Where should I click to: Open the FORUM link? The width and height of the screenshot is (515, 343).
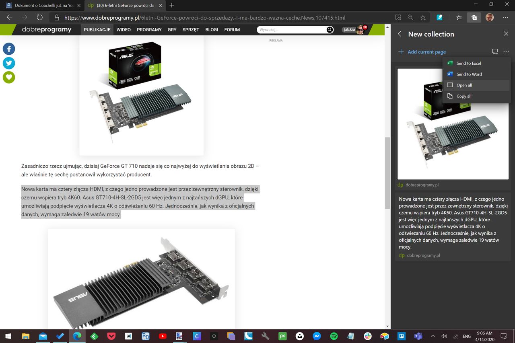[232, 30]
